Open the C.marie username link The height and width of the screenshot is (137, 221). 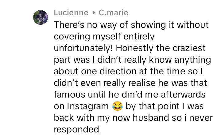click(x=114, y=13)
